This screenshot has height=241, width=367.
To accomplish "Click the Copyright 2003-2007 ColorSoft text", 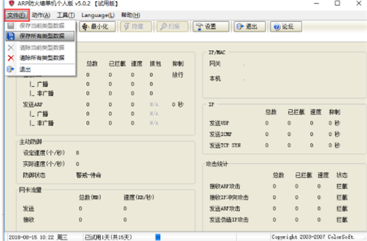I will 313,237.
